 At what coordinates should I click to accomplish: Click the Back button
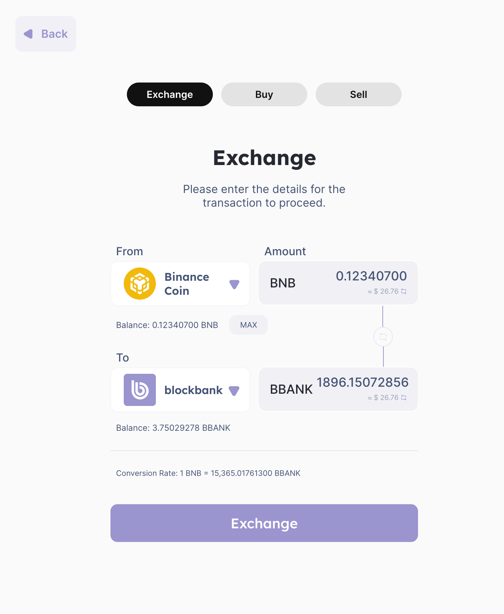coord(45,34)
